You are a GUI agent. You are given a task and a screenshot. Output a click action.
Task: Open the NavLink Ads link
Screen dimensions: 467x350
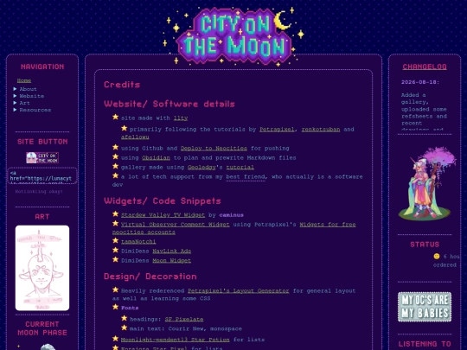tap(172, 251)
